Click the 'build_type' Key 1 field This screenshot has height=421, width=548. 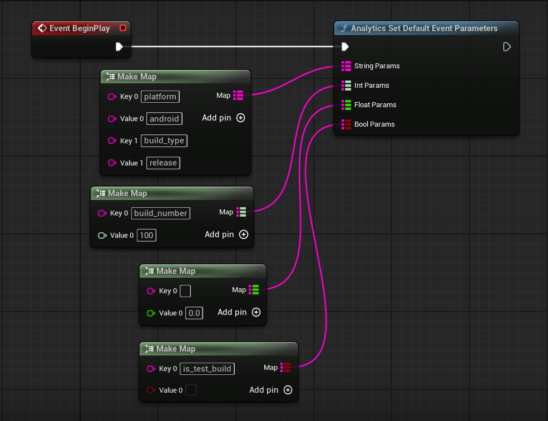point(164,141)
